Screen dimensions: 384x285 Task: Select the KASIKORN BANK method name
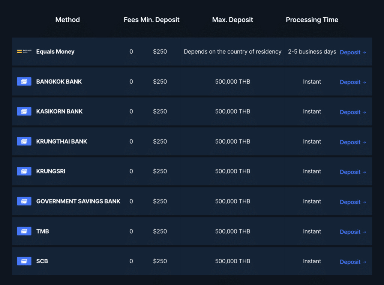tap(59, 111)
